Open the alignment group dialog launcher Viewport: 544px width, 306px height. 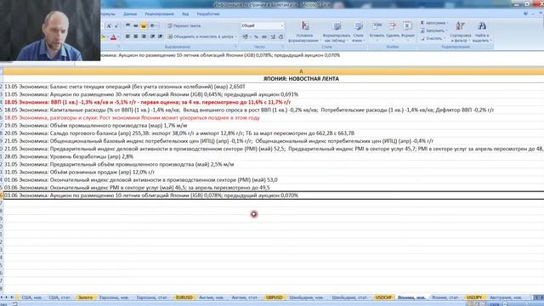coord(235,47)
